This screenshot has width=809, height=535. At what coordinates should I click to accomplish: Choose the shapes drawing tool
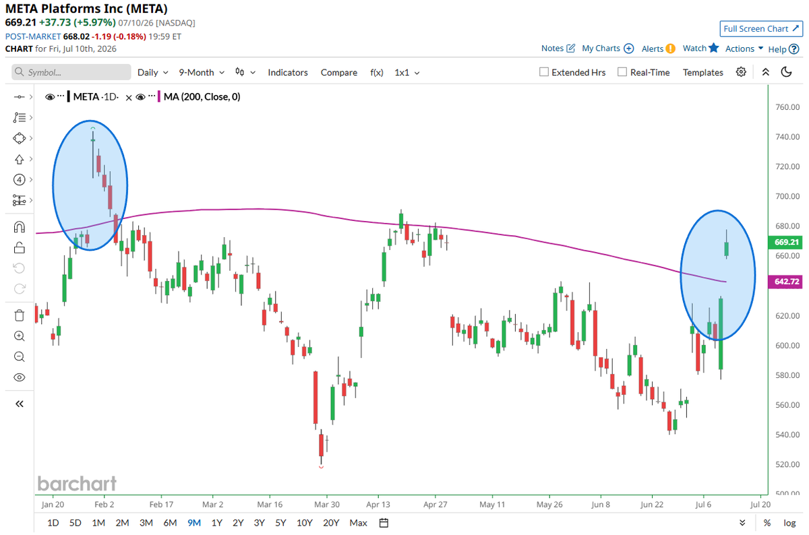[x=19, y=138]
